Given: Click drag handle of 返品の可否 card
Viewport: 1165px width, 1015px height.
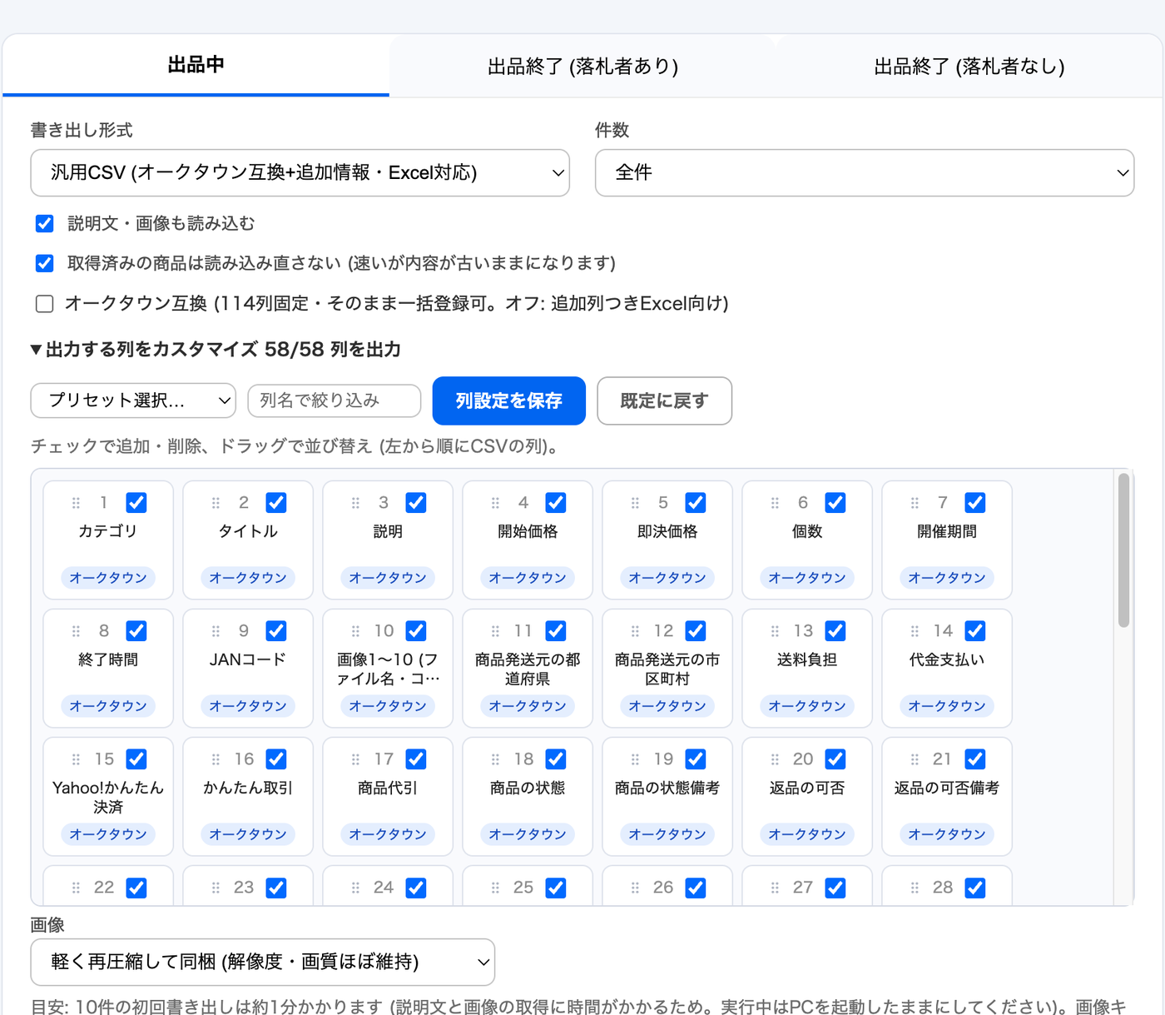Looking at the screenshot, I should [775, 759].
